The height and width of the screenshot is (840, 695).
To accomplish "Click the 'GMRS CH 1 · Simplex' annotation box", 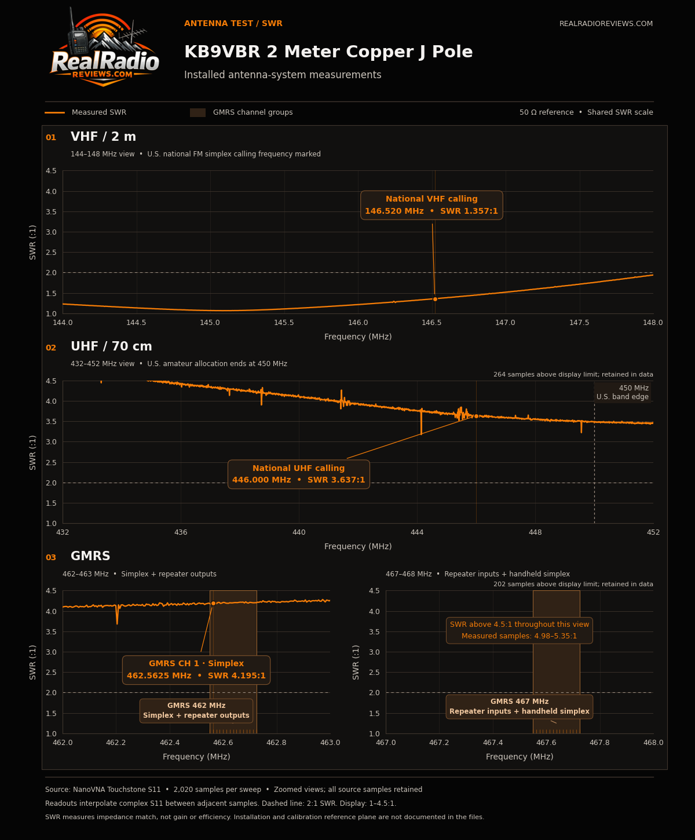I will coord(196,670).
